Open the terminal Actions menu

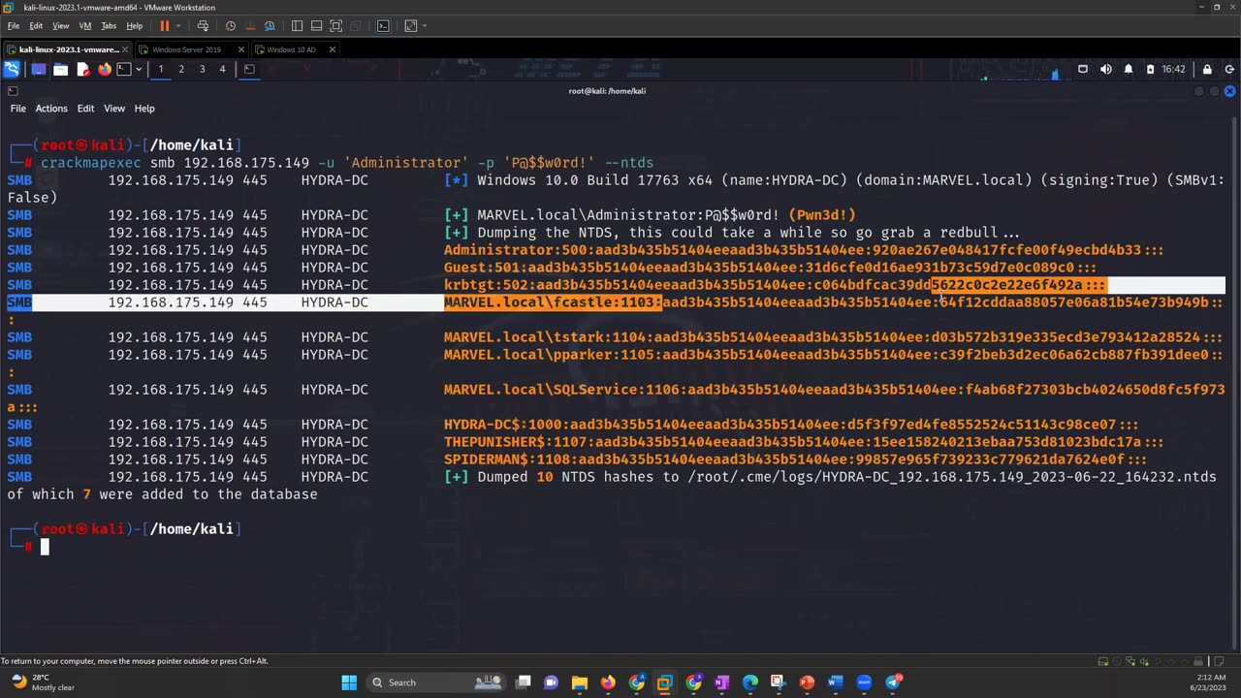51,109
